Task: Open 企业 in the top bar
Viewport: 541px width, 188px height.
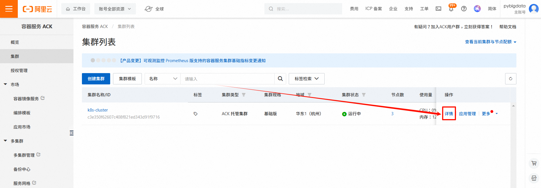Action: [393, 9]
